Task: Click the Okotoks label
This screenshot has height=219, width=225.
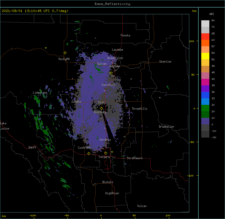Action: tap(108, 182)
